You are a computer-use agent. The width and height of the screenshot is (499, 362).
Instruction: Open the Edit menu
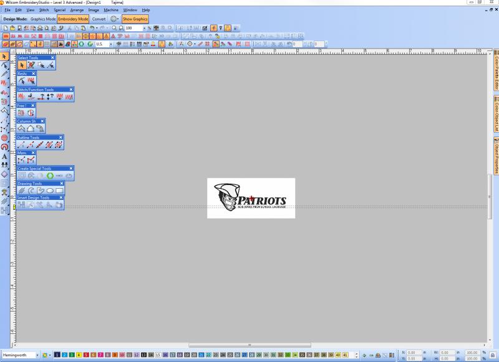click(x=19, y=10)
